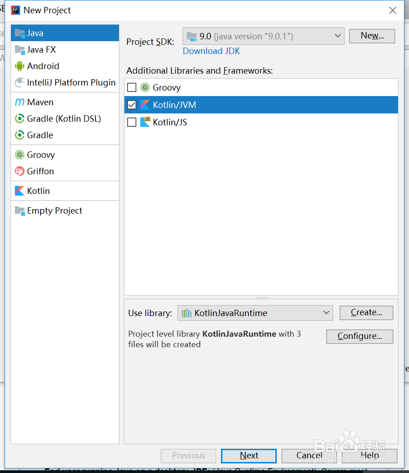Click the IntelliJ Platform Plugin icon

20,82
